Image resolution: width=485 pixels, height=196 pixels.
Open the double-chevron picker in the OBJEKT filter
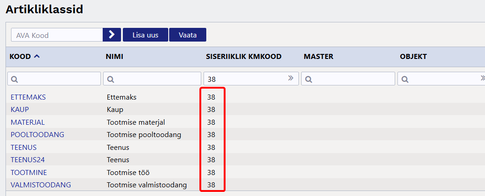483,78
